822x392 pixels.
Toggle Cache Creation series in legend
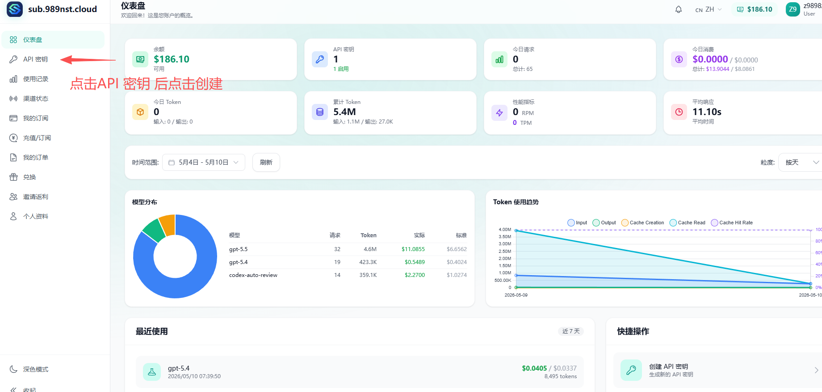coord(642,223)
